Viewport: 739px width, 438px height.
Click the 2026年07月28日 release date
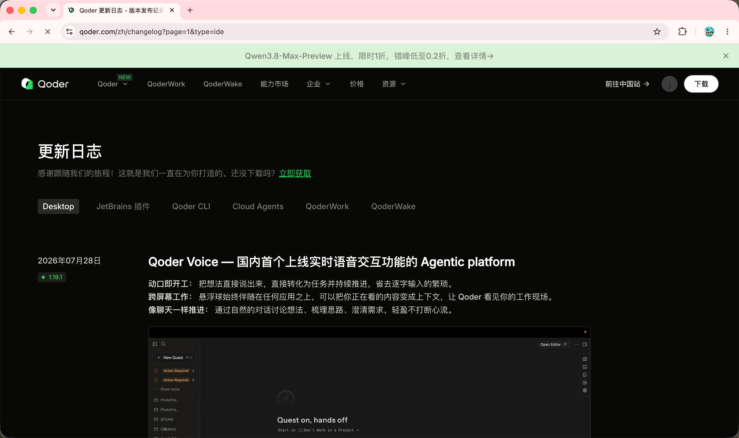69,261
